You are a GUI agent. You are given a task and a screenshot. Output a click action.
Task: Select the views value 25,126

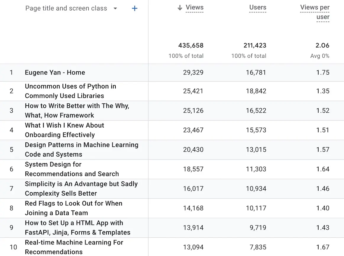193,110
